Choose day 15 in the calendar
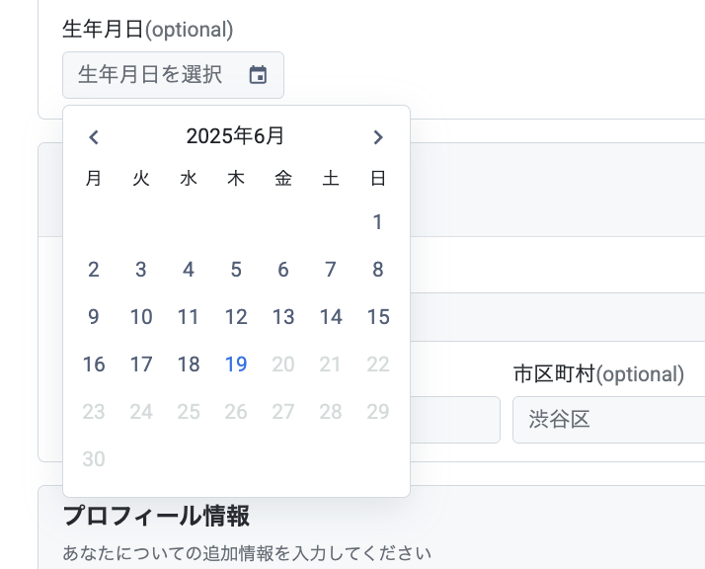Screen dimensions: 705x569 point(377,317)
